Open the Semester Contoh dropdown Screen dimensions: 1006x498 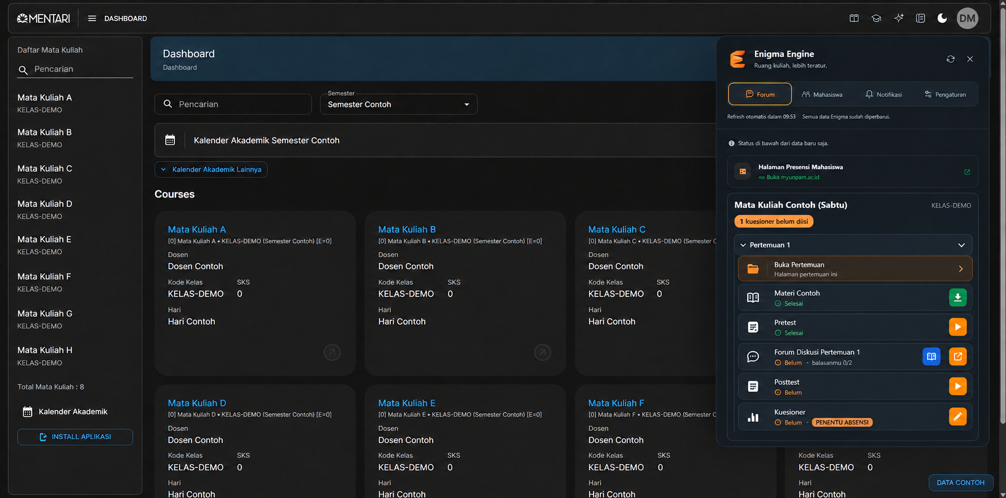pyautogui.click(x=398, y=104)
